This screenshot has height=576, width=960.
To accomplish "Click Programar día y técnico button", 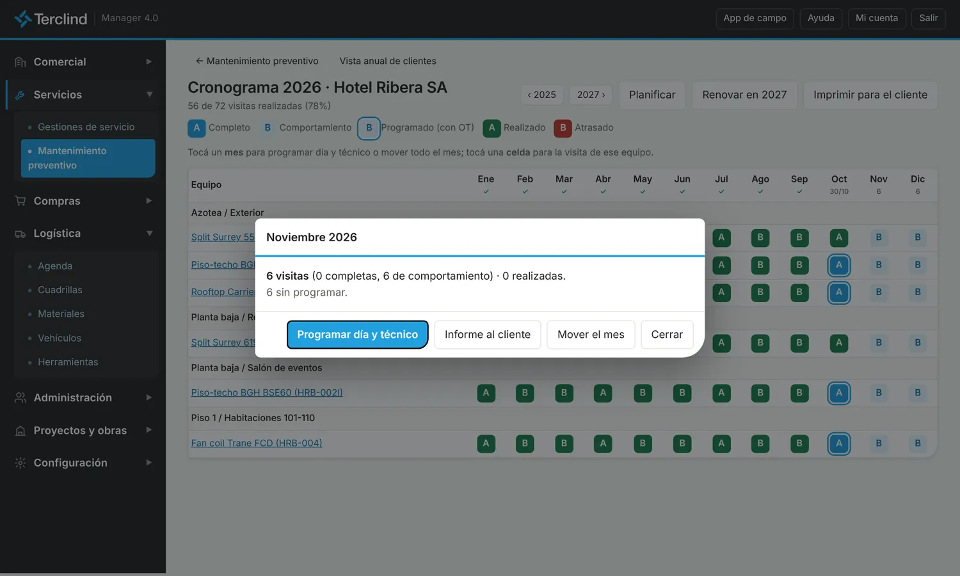I will [357, 335].
